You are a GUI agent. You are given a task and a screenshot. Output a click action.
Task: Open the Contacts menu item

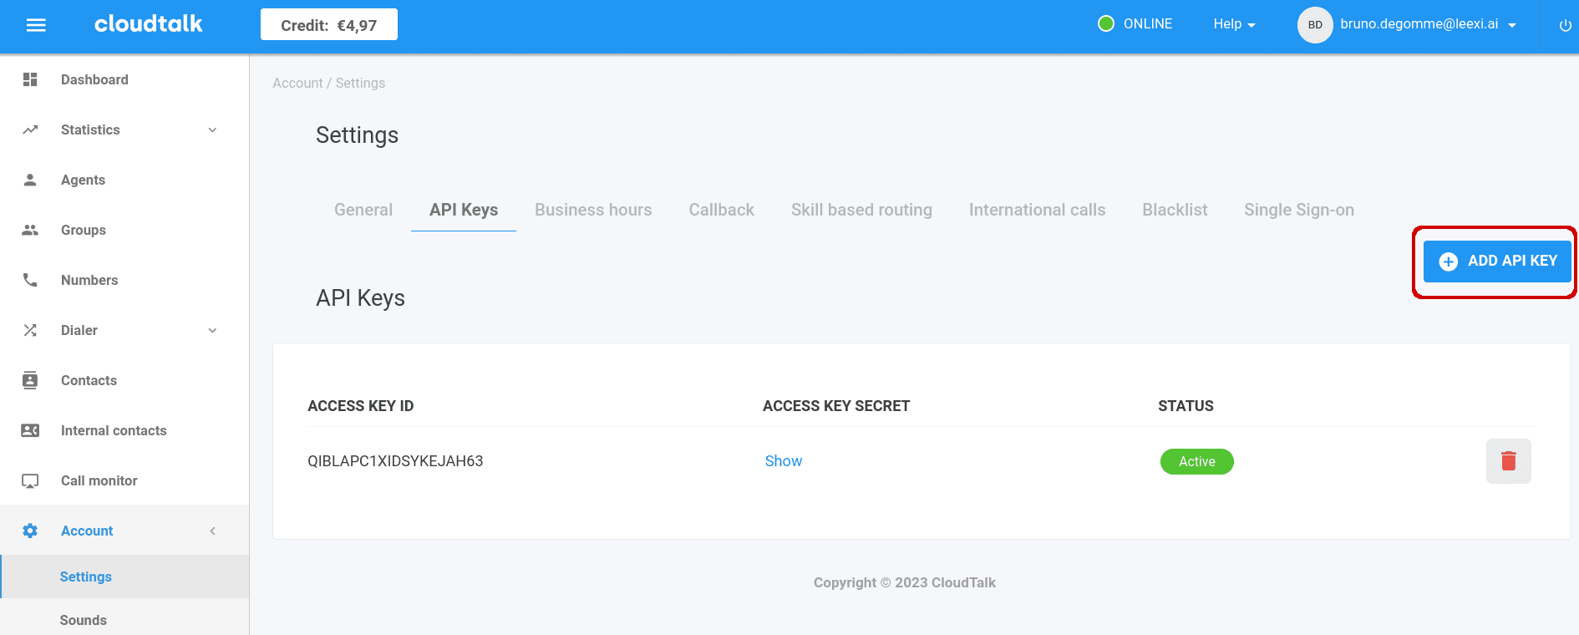124,380
